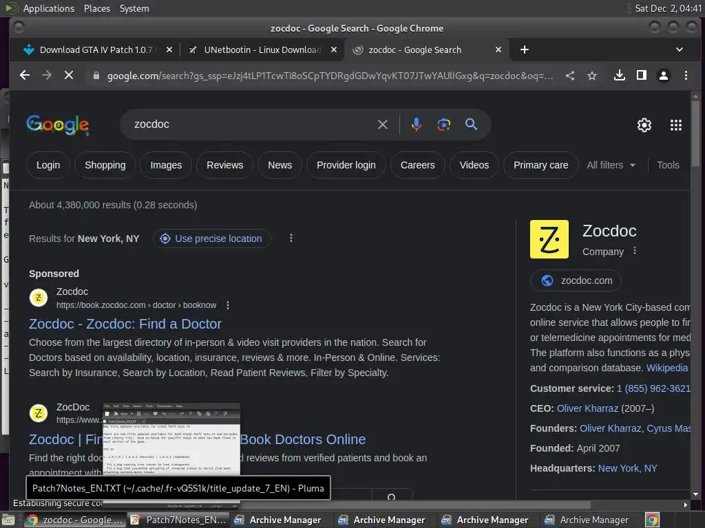Open Wikipedia link in knowledge panel
This screenshot has height=528, width=705.
(666, 368)
